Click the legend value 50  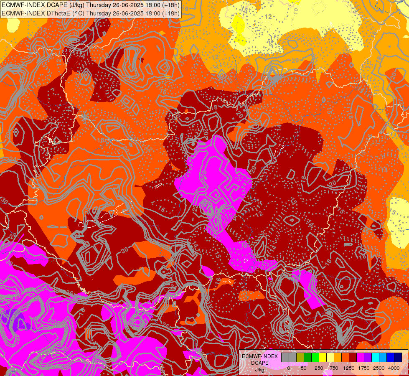pos(304,368)
